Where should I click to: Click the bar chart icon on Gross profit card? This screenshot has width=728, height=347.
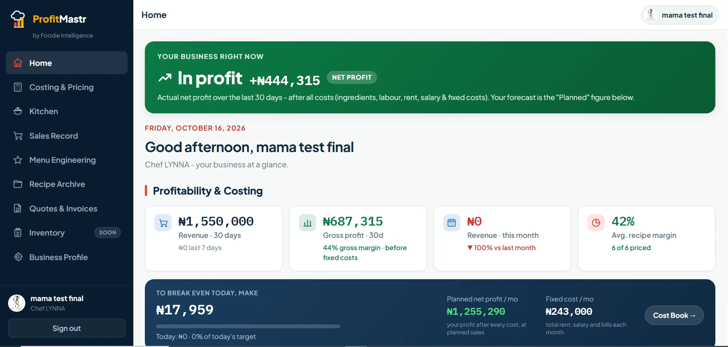[307, 223]
